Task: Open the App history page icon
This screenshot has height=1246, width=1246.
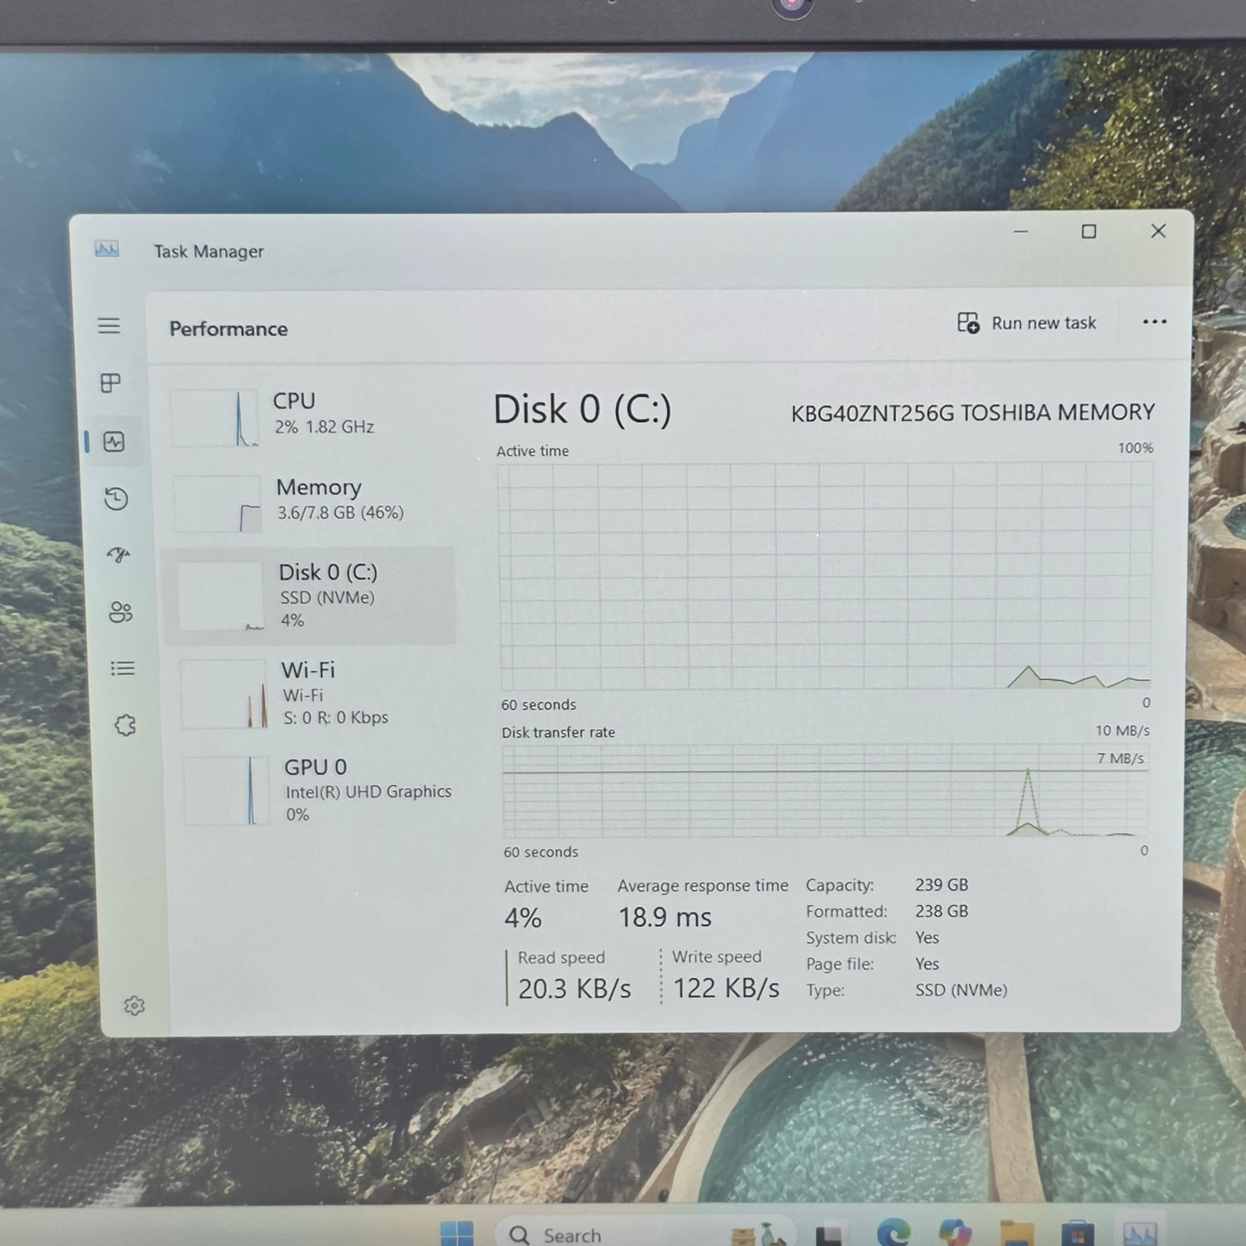Action: [x=116, y=499]
